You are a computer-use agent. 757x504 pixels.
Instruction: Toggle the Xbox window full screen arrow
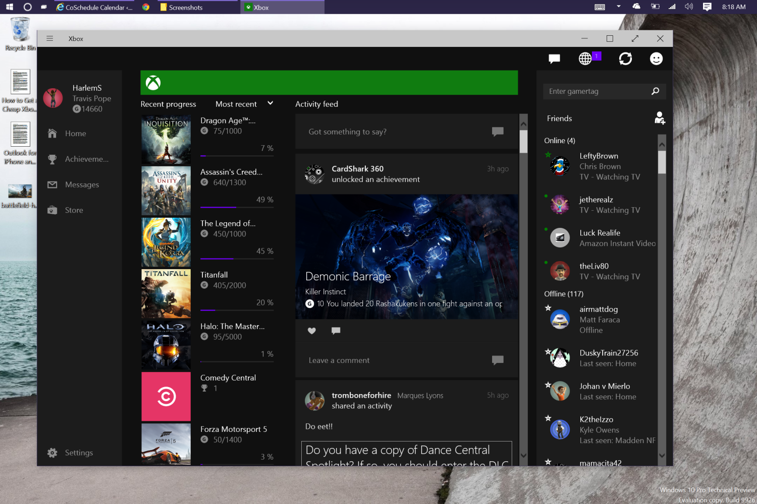tap(635, 38)
